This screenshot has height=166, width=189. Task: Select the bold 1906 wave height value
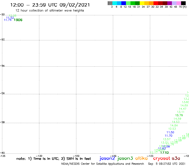click(18, 20)
